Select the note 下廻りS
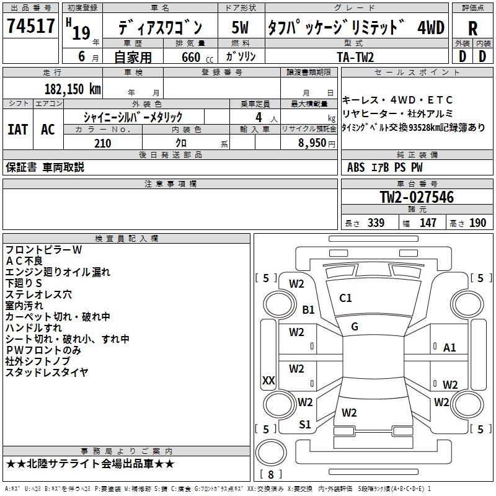Screen dimensions: 496x496 pyautogui.click(x=24, y=283)
